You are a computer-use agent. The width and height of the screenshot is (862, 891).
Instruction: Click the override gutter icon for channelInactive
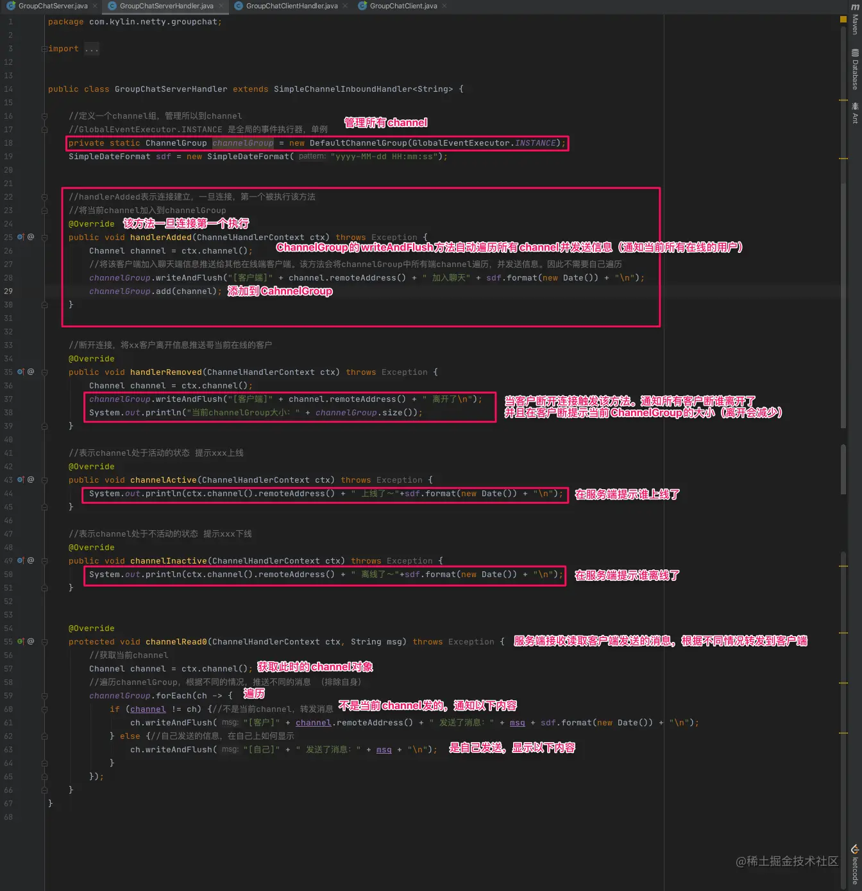click(21, 560)
